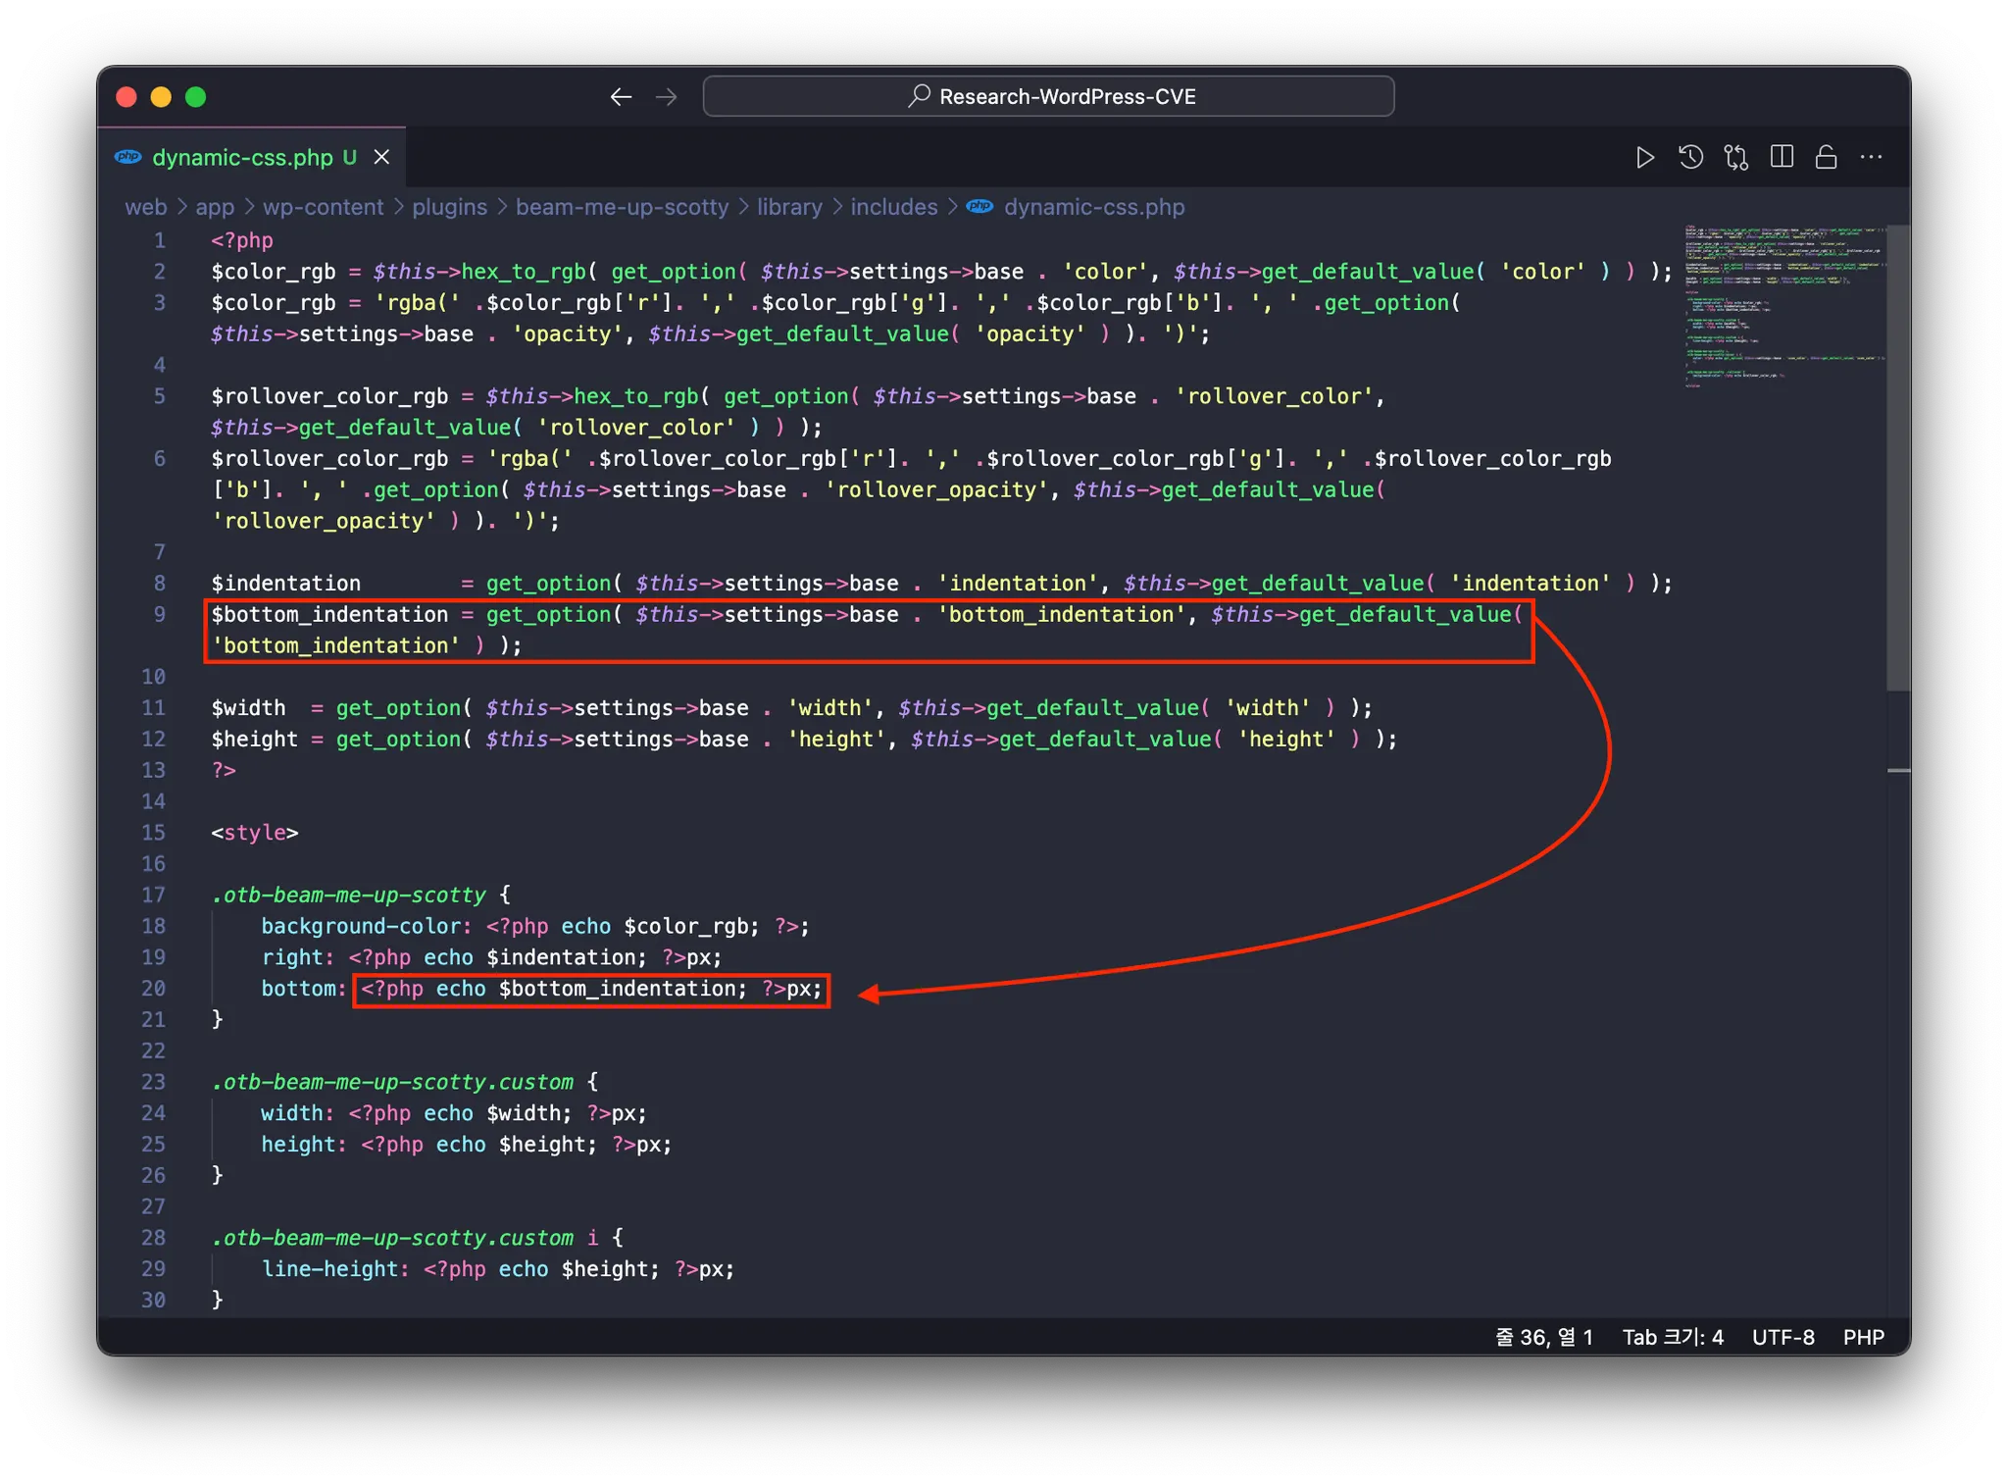Close the dynamic-css.php tab
The width and height of the screenshot is (2008, 1484).
tap(382, 157)
